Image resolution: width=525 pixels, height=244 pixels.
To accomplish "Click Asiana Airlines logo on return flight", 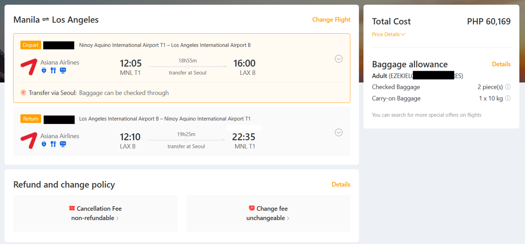I will pyautogui.click(x=29, y=140).
